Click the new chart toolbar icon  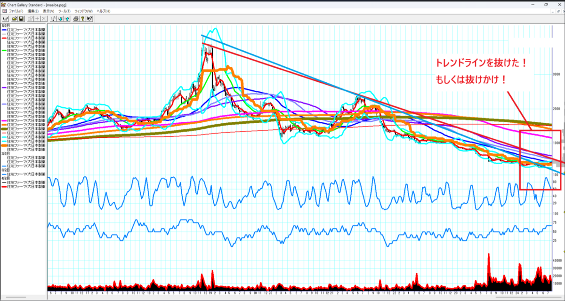pyautogui.click(x=5, y=19)
